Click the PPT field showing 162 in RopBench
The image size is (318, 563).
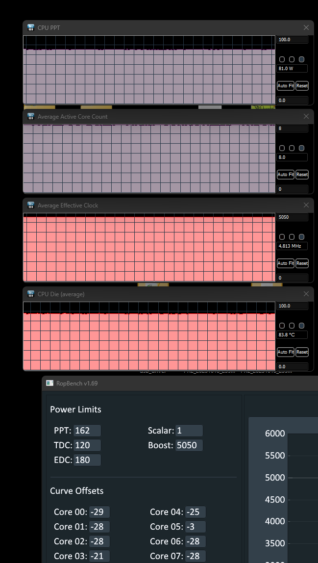[87, 431]
